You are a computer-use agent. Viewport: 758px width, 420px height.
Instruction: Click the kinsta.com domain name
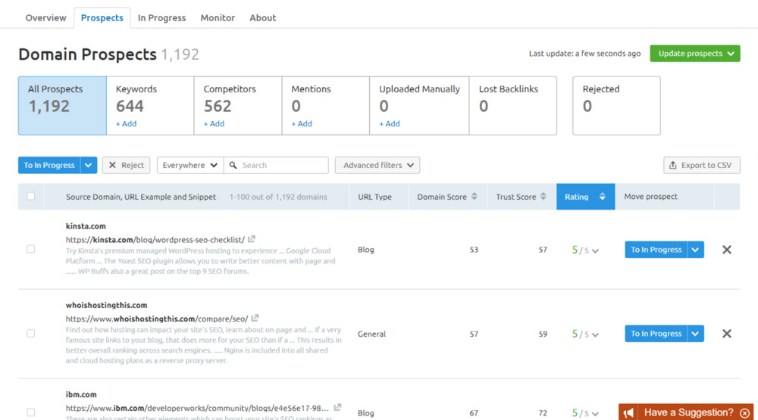(86, 226)
